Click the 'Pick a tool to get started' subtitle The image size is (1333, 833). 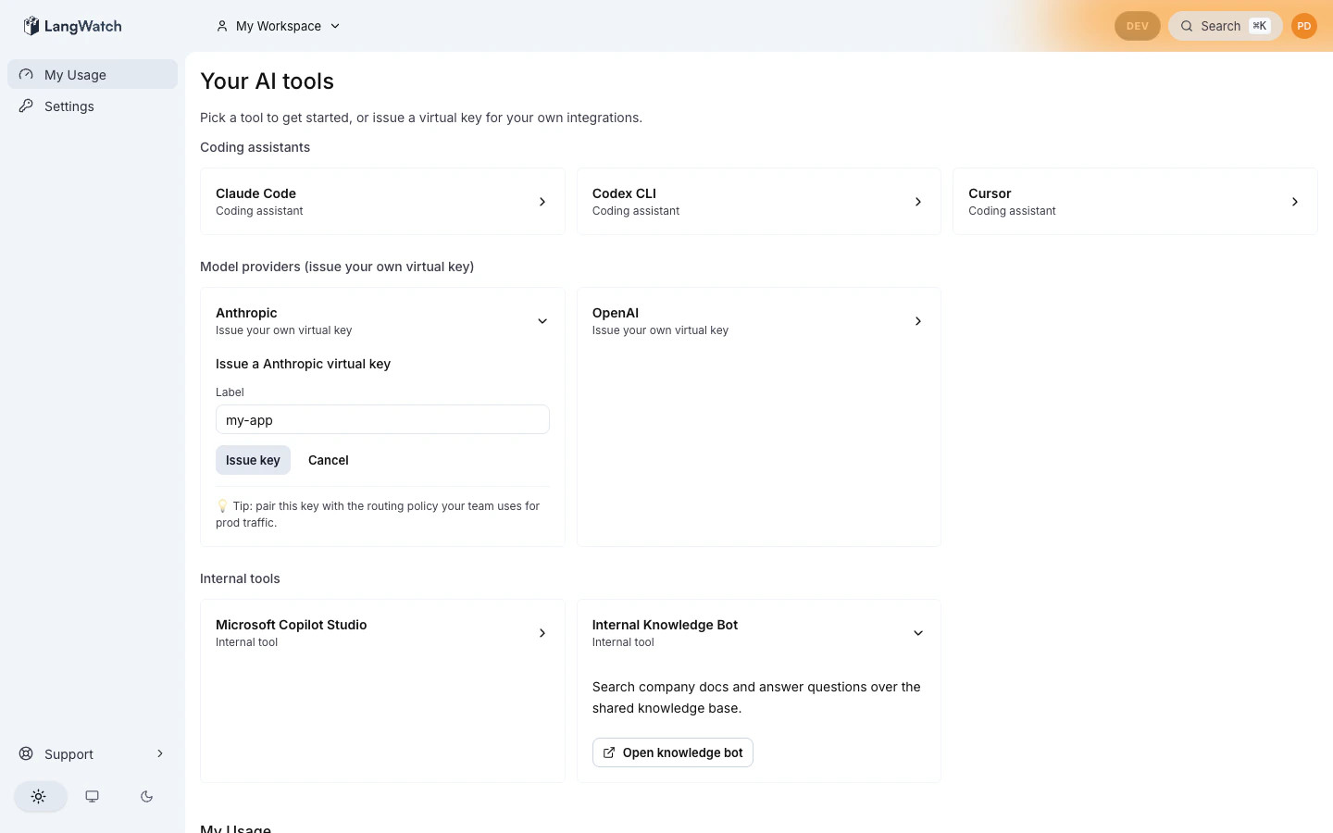tap(421, 118)
